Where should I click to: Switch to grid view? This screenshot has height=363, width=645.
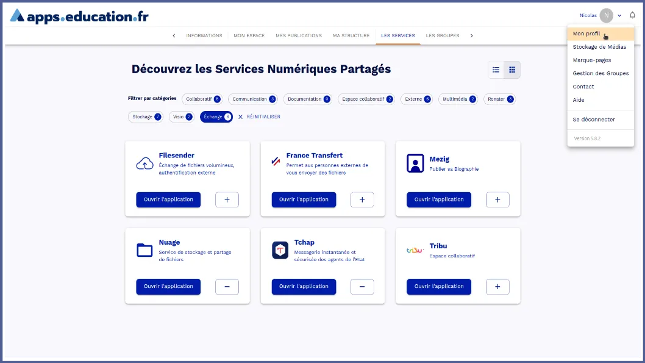click(x=512, y=70)
